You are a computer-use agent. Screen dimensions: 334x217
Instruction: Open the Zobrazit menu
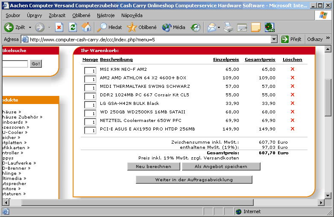(x=57, y=15)
